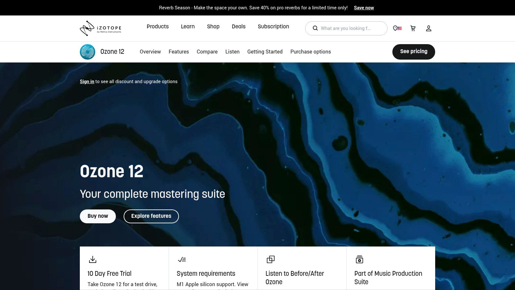Click the suite icon on Music Production card

point(360,259)
